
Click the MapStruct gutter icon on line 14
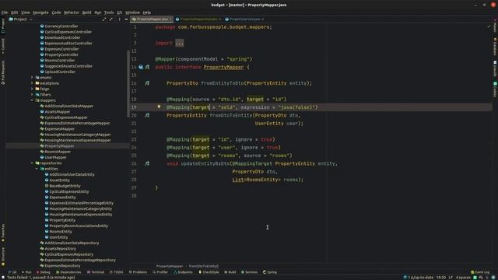pyautogui.click(x=147, y=67)
